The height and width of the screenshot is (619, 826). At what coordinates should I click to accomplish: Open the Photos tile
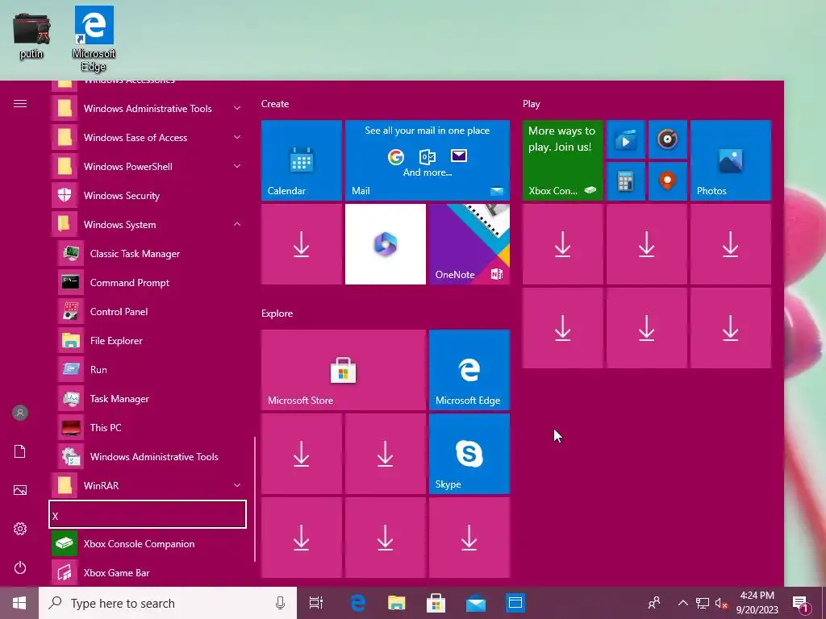pos(731,160)
